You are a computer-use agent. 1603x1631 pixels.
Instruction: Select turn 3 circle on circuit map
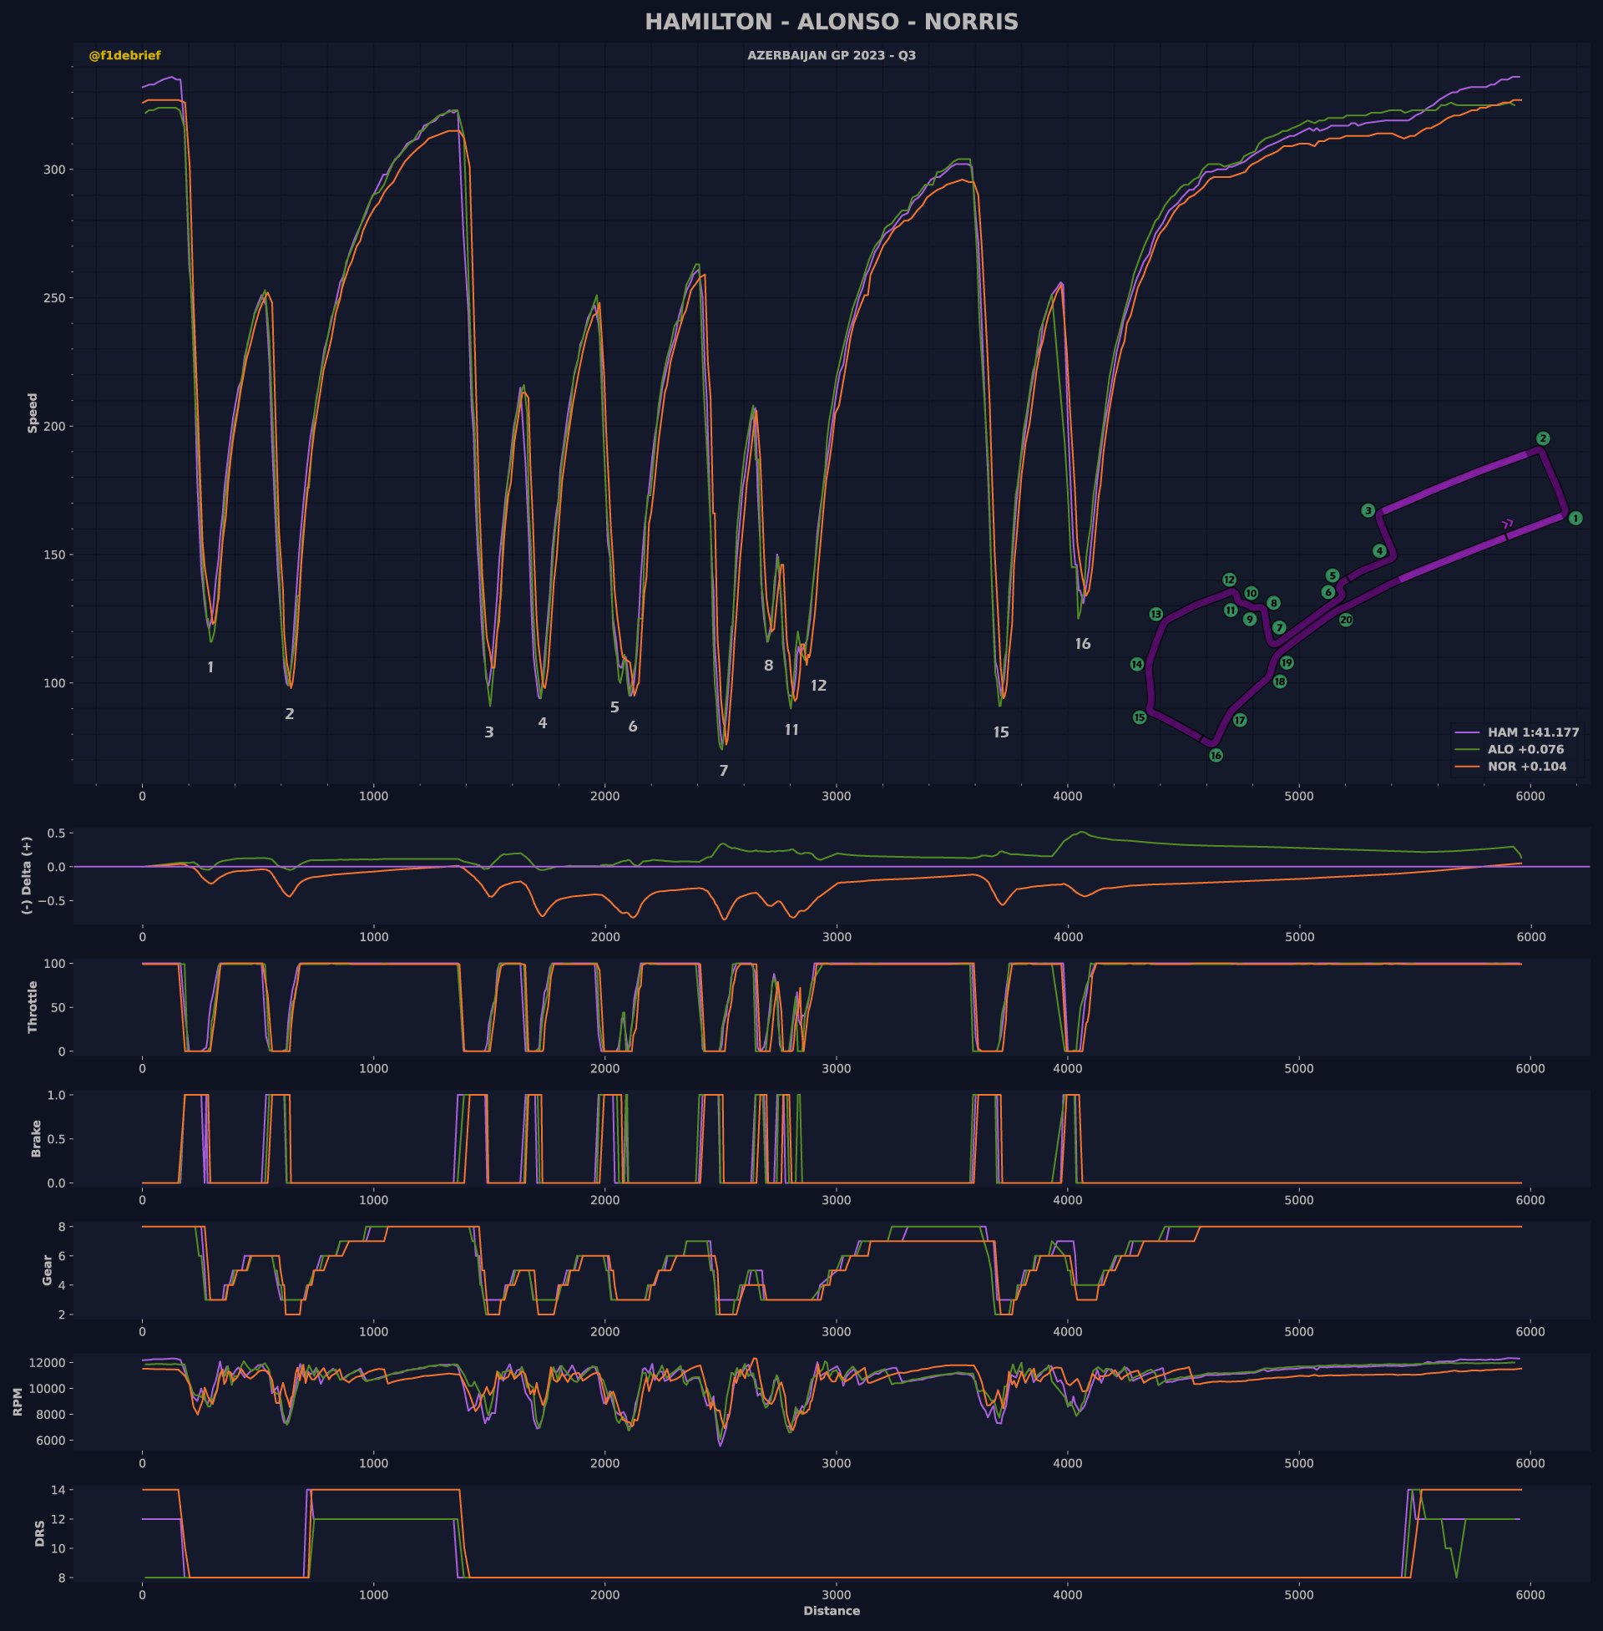(1368, 510)
